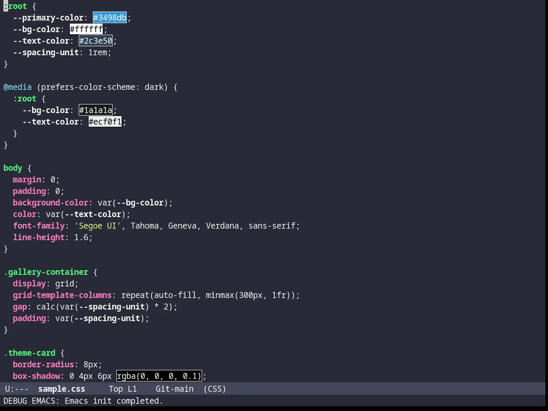Click the display: grid line
The image size is (548, 411).
46,283
